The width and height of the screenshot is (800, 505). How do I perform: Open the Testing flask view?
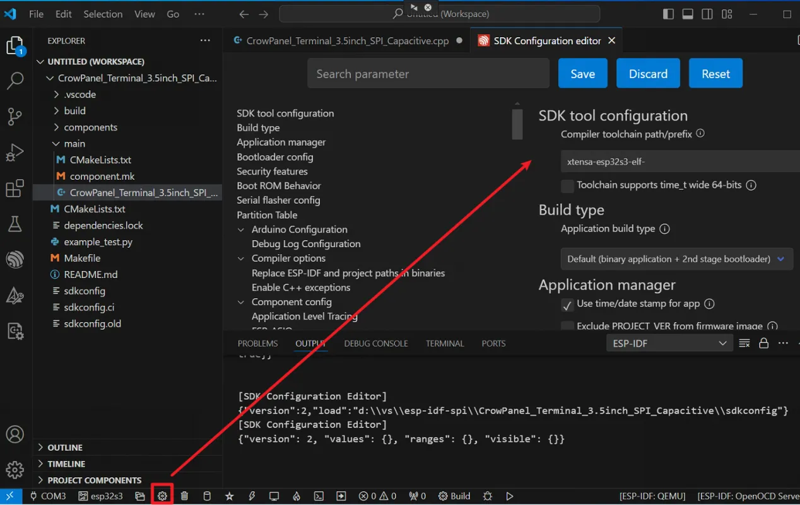pyautogui.click(x=15, y=223)
